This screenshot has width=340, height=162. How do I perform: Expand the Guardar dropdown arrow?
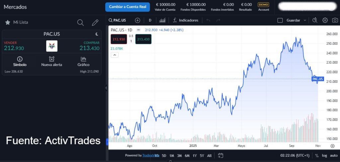[305, 20]
